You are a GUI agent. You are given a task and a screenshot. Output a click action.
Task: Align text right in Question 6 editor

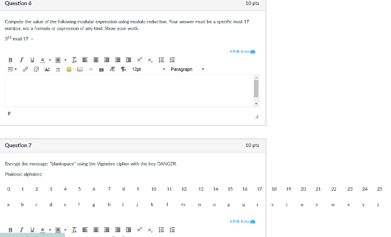[x=107, y=60]
